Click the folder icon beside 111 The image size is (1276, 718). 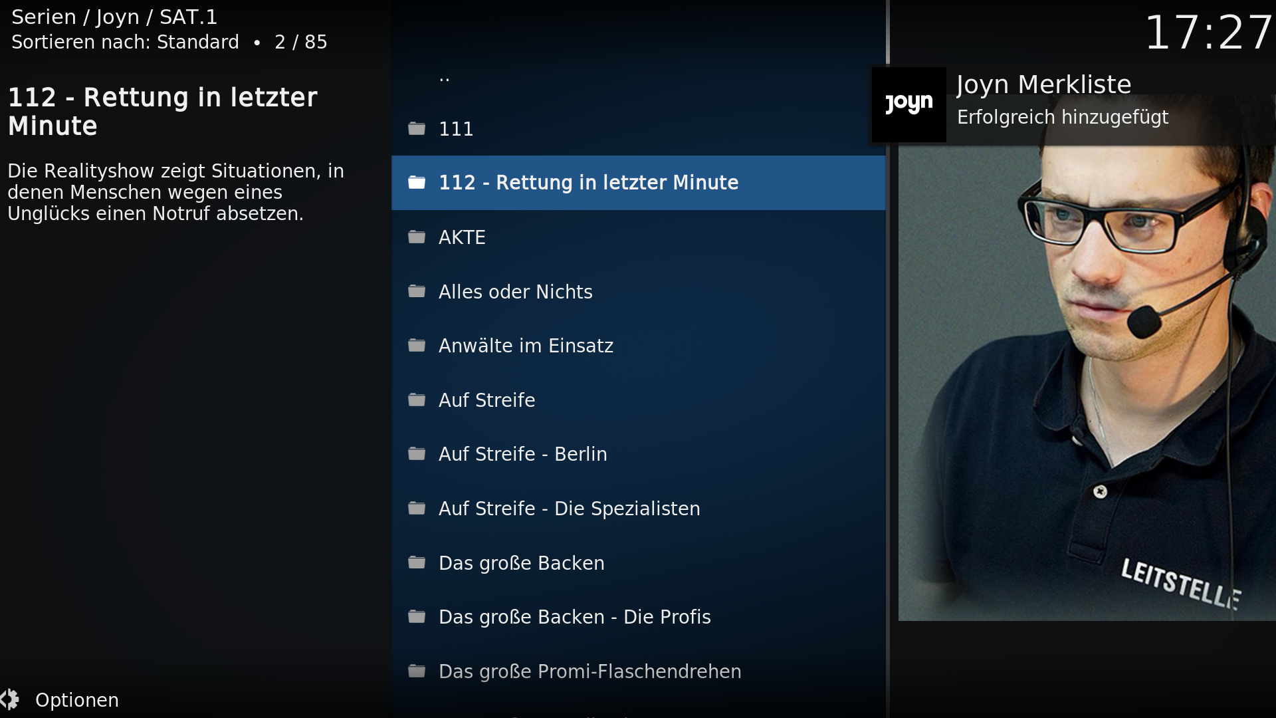tap(417, 128)
